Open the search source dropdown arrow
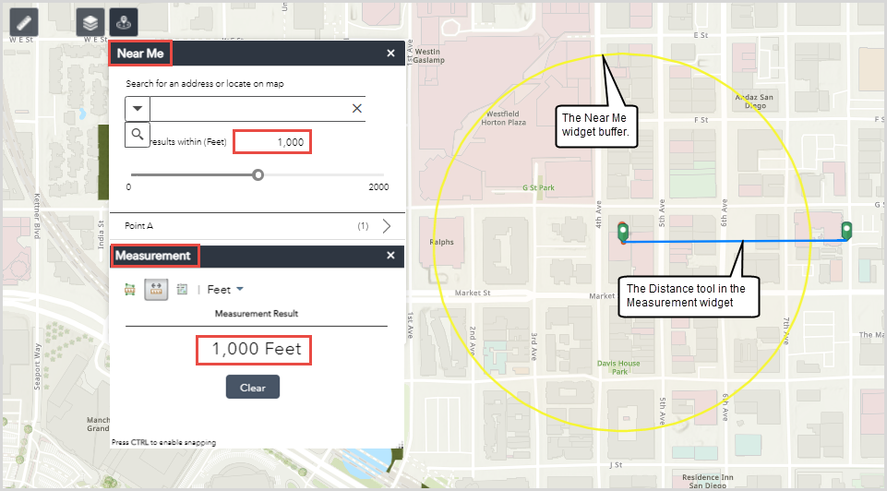Viewport: 887px width, 491px height. pyautogui.click(x=138, y=109)
